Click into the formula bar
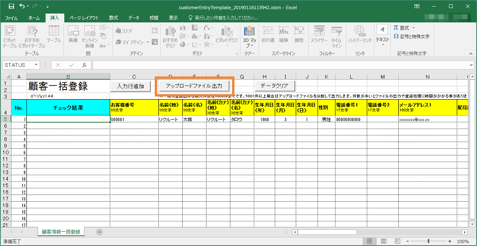The image size is (477, 246). coord(280,65)
